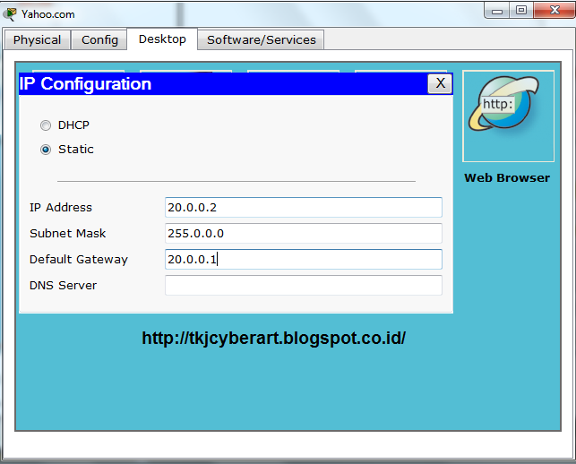576x464 pixels.
Task: Click the Packet Tracer icon beside the Yahoo.com title
Action: tap(10, 14)
